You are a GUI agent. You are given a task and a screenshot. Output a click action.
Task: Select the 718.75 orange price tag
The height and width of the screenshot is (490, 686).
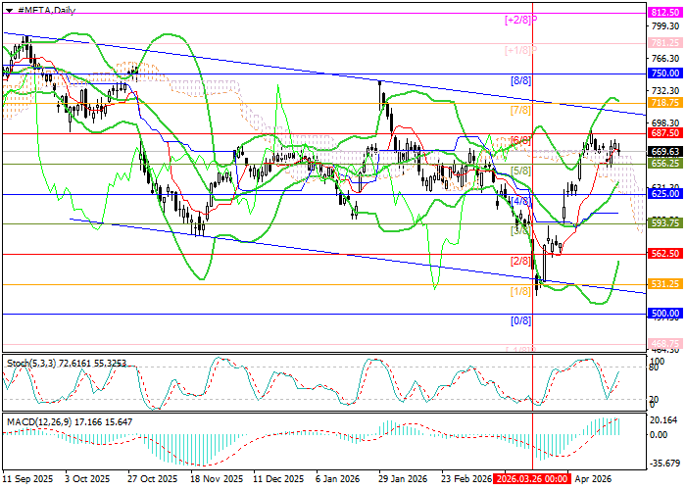pos(665,102)
